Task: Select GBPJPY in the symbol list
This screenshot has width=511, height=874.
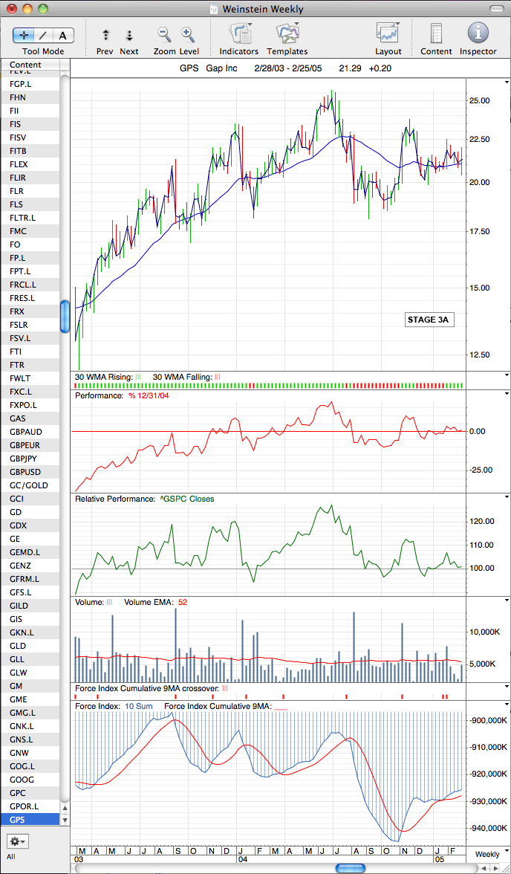Action: 30,458
